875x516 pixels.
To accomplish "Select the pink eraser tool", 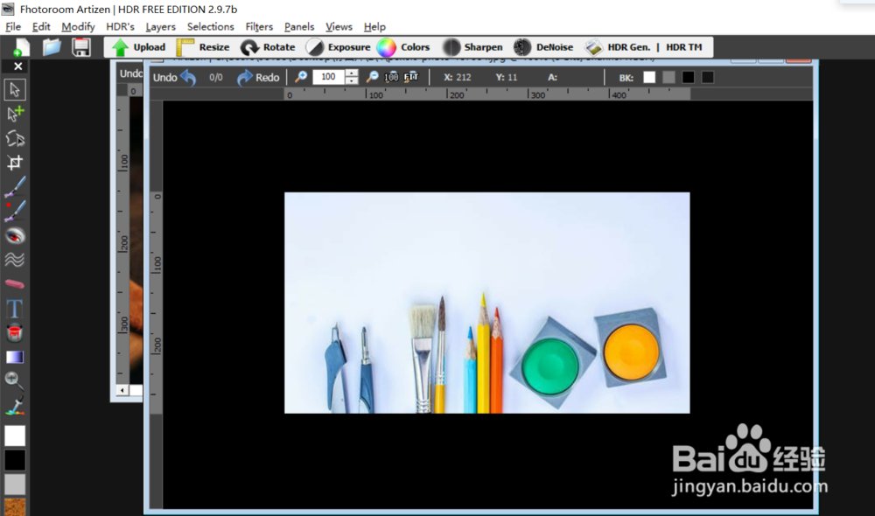I will tap(15, 284).
